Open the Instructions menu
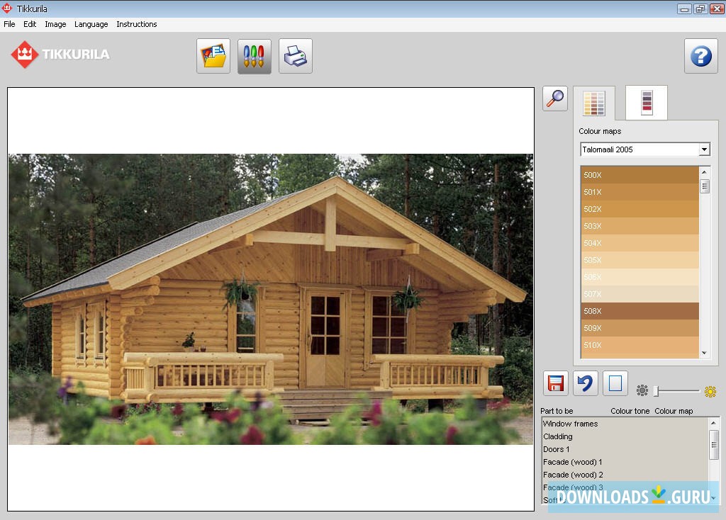Image resolution: width=726 pixels, height=520 pixels. (137, 24)
